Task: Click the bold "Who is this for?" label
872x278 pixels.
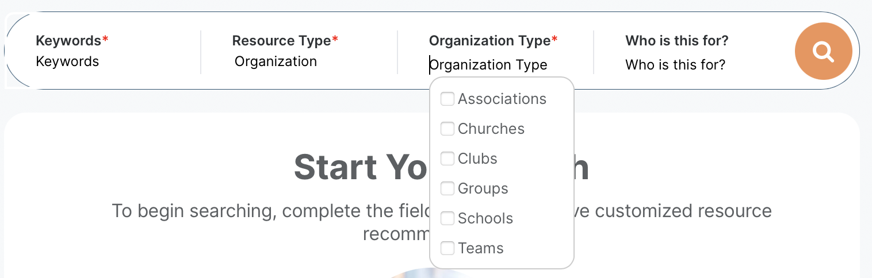Action: [x=677, y=41]
